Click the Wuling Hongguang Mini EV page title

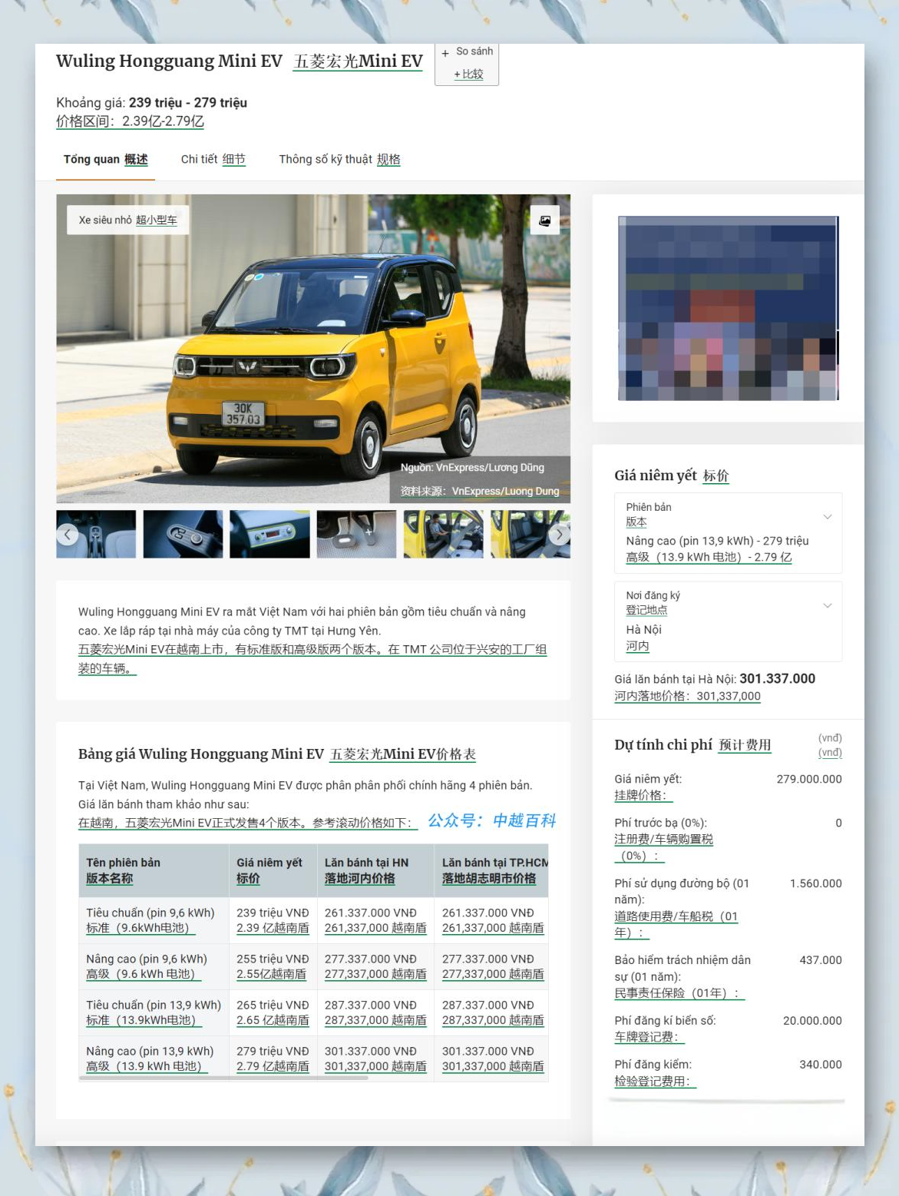(169, 61)
